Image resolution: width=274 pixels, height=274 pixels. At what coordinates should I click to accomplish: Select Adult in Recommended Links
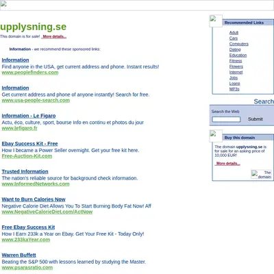[234, 33]
